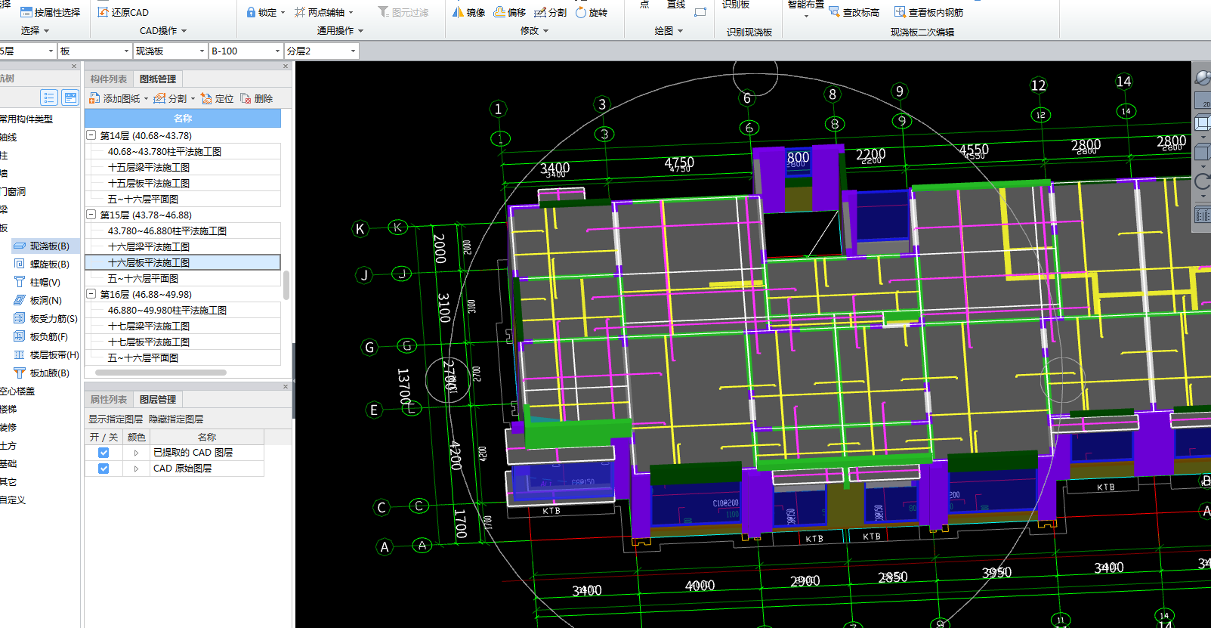Select the rectangle draw tool icon
1211x628 pixels.
700,12
